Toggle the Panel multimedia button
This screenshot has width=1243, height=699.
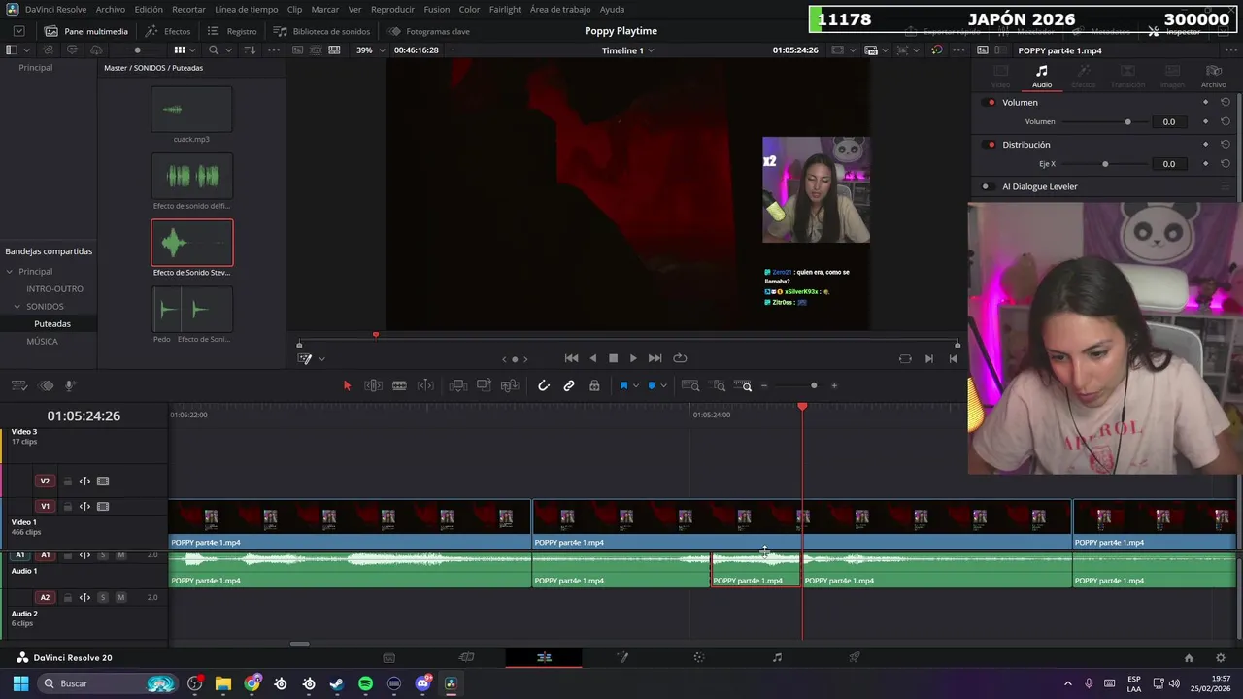(86, 31)
